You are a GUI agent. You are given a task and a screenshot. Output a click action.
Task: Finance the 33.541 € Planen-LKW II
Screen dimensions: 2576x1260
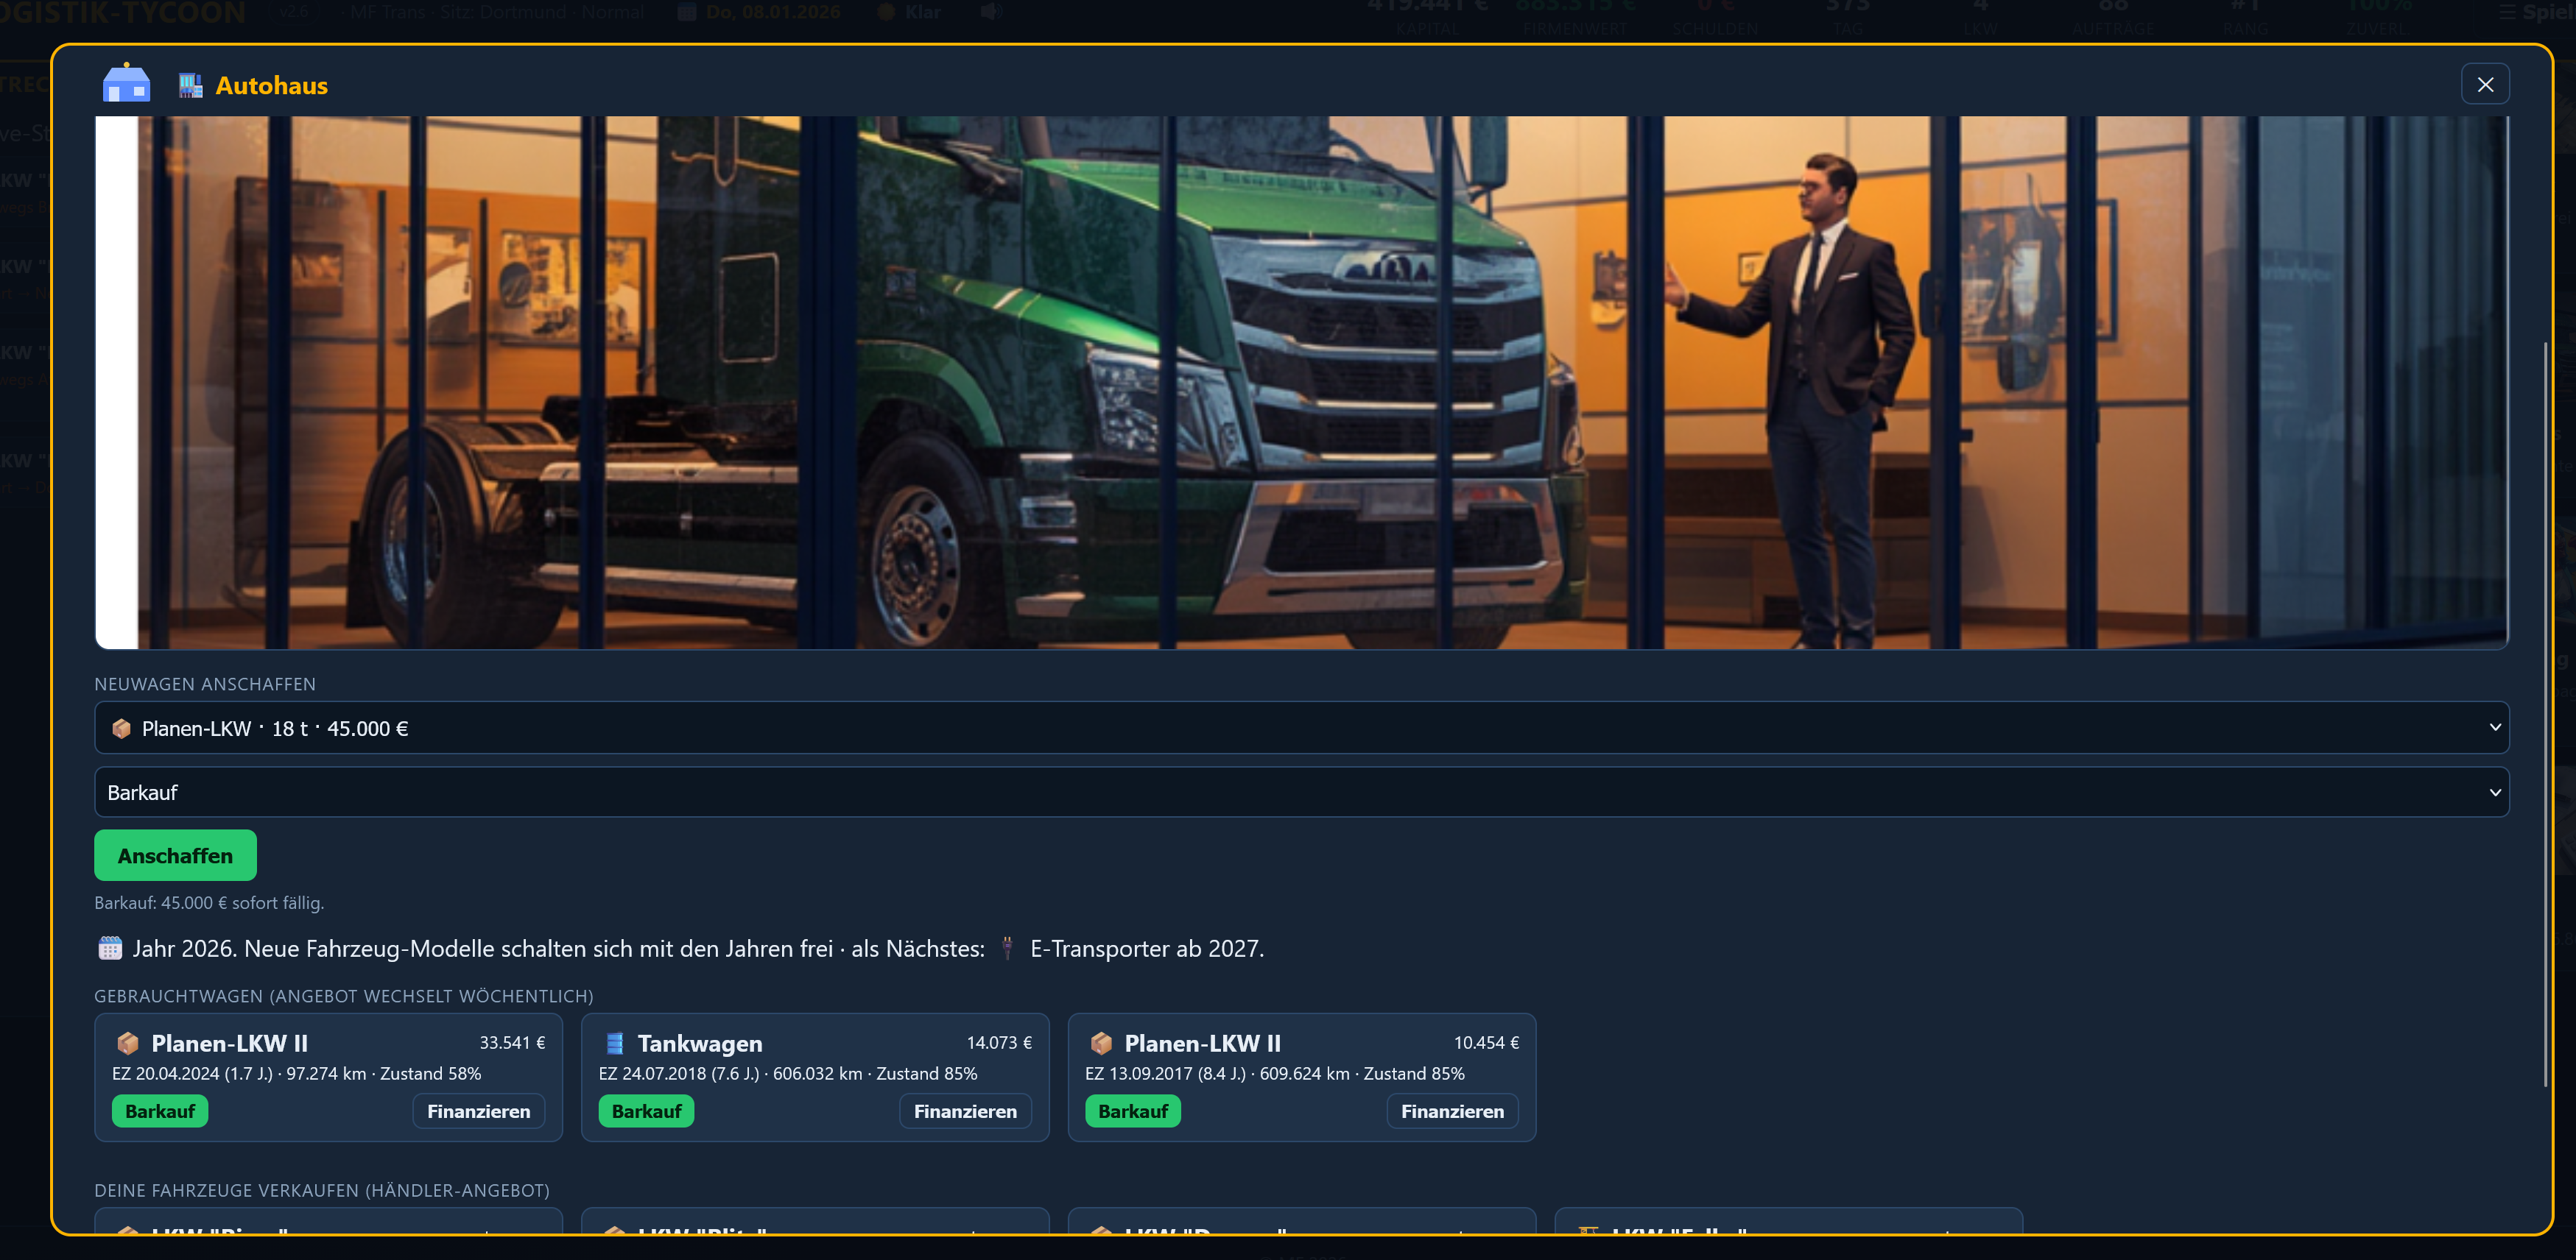[478, 1111]
